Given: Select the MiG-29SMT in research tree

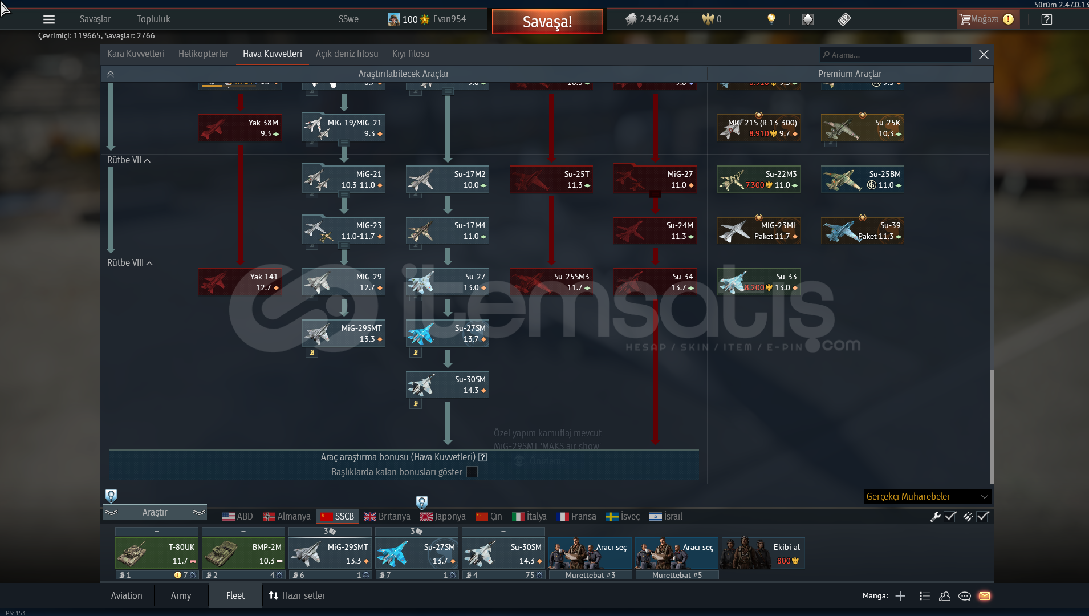Looking at the screenshot, I should tap(344, 333).
